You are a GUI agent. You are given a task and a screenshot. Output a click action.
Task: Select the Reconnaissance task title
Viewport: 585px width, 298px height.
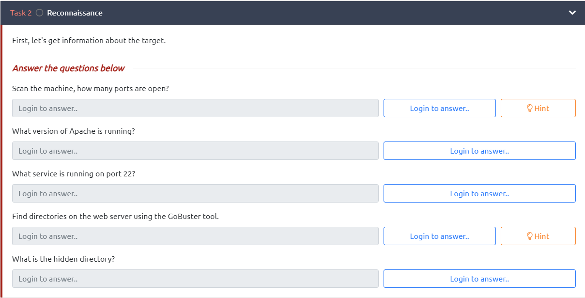(75, 13)
